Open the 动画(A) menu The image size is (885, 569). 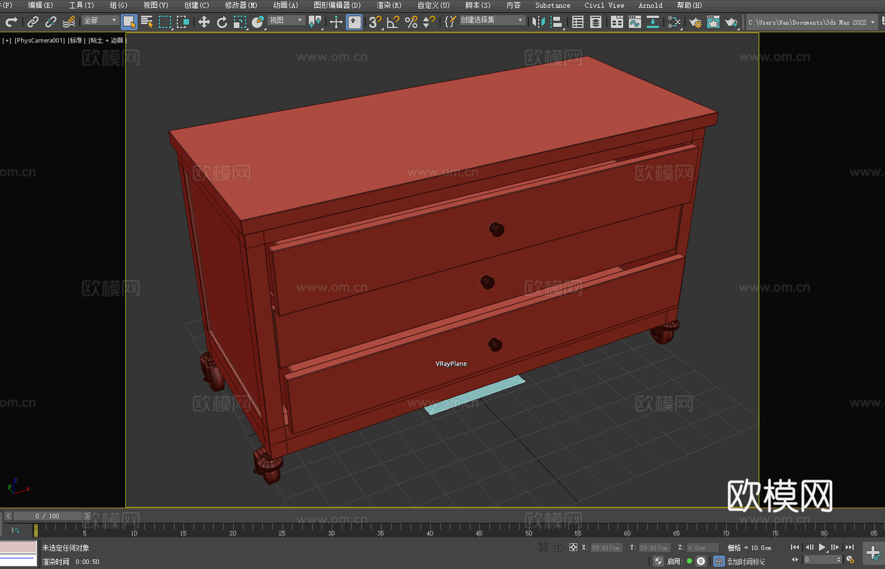pyautogui.click(x=285, y=5)
